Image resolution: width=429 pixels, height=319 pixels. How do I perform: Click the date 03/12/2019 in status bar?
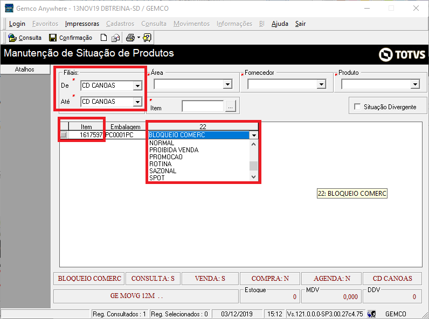[x=237, y=314]
